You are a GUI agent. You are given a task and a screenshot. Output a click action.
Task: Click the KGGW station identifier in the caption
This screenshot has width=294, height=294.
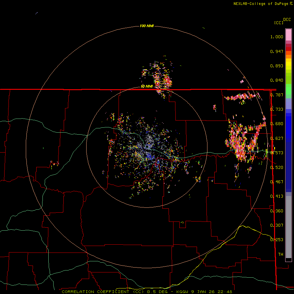183,292
